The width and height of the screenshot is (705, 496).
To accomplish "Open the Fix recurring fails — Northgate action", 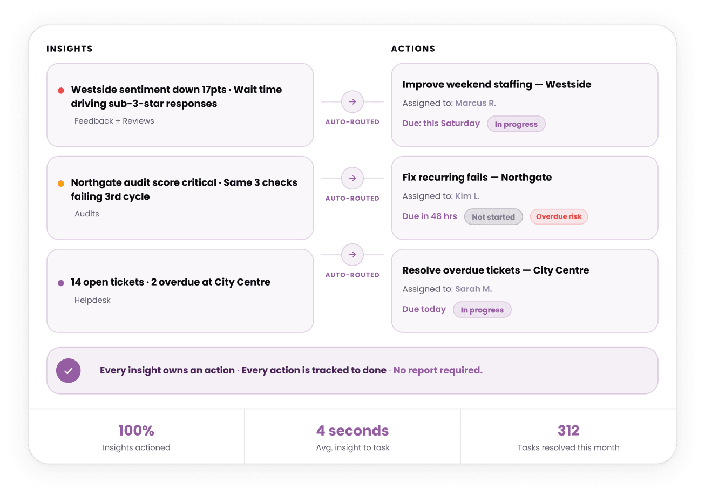I will pos(525,198).
